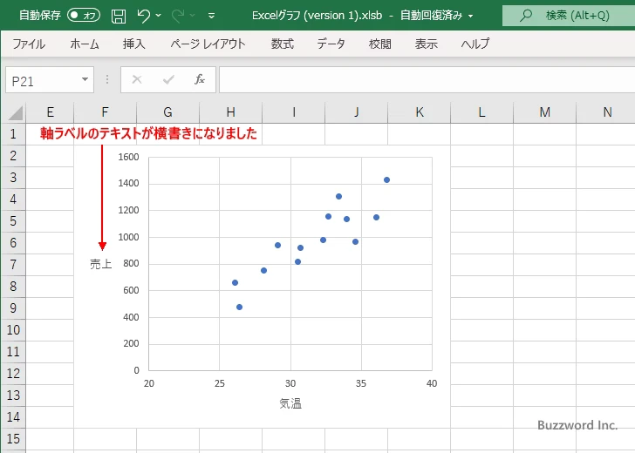Open the Redo history dropdown arrow
This screenshot has height=453, width=635.
(x=193, y=16)
